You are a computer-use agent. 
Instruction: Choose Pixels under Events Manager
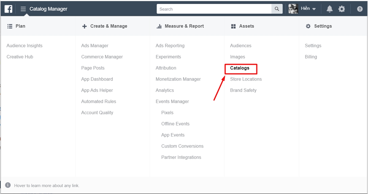167,113
